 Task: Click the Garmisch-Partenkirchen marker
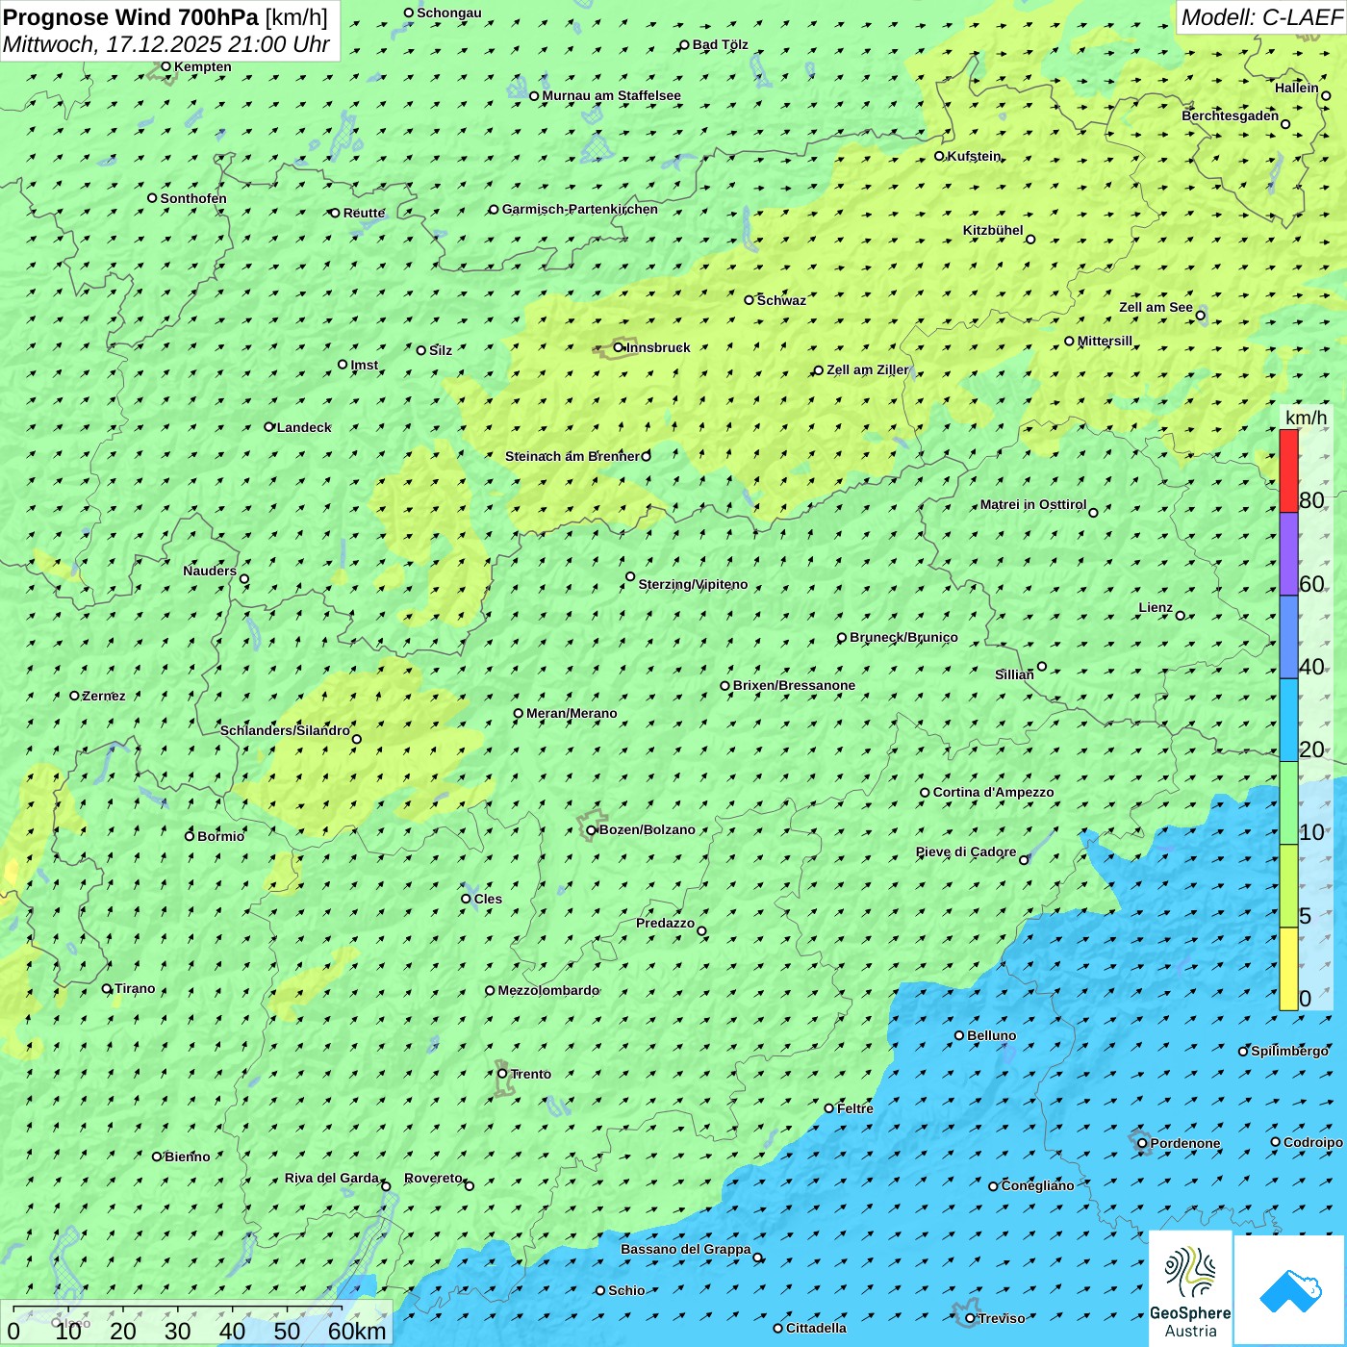494,210
